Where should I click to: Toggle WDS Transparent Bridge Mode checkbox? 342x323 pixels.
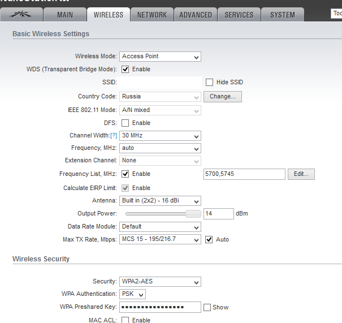125,70
